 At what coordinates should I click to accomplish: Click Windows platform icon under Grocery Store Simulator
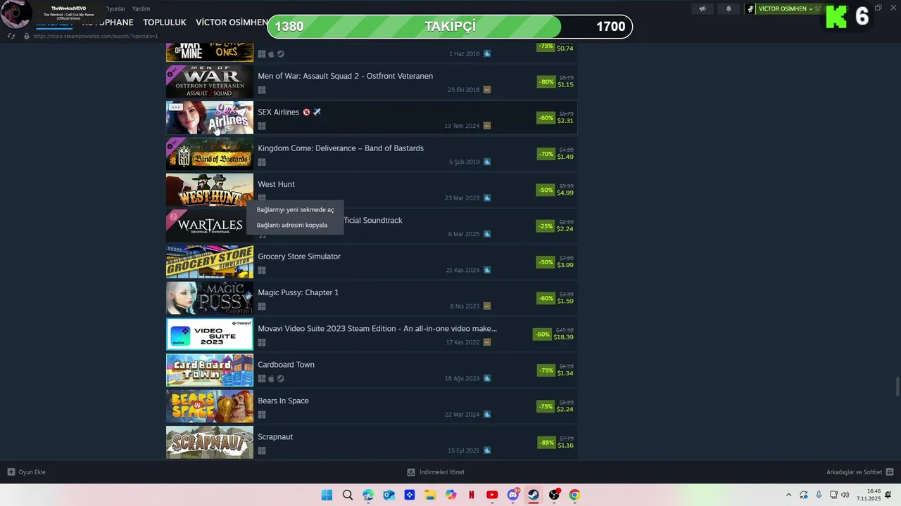262,271
